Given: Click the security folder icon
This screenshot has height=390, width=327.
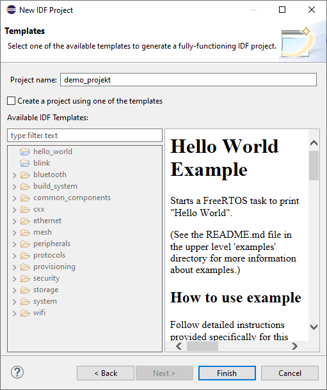Looking at the screenshot, I should tap(25, 278).
